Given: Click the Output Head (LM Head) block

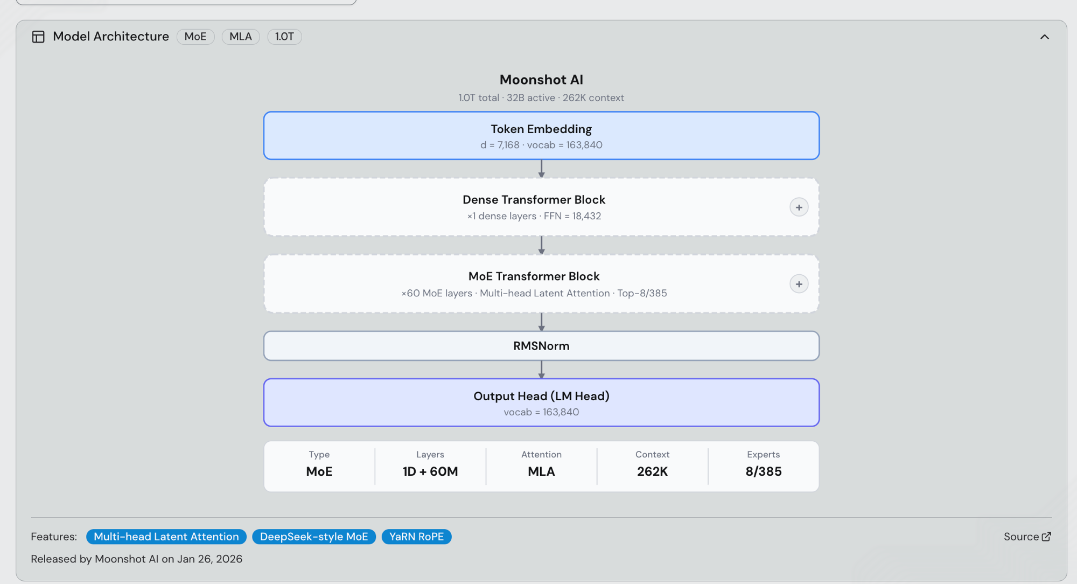Looking at the screenshot, I should pyautogui.click(x=541, y=402).
